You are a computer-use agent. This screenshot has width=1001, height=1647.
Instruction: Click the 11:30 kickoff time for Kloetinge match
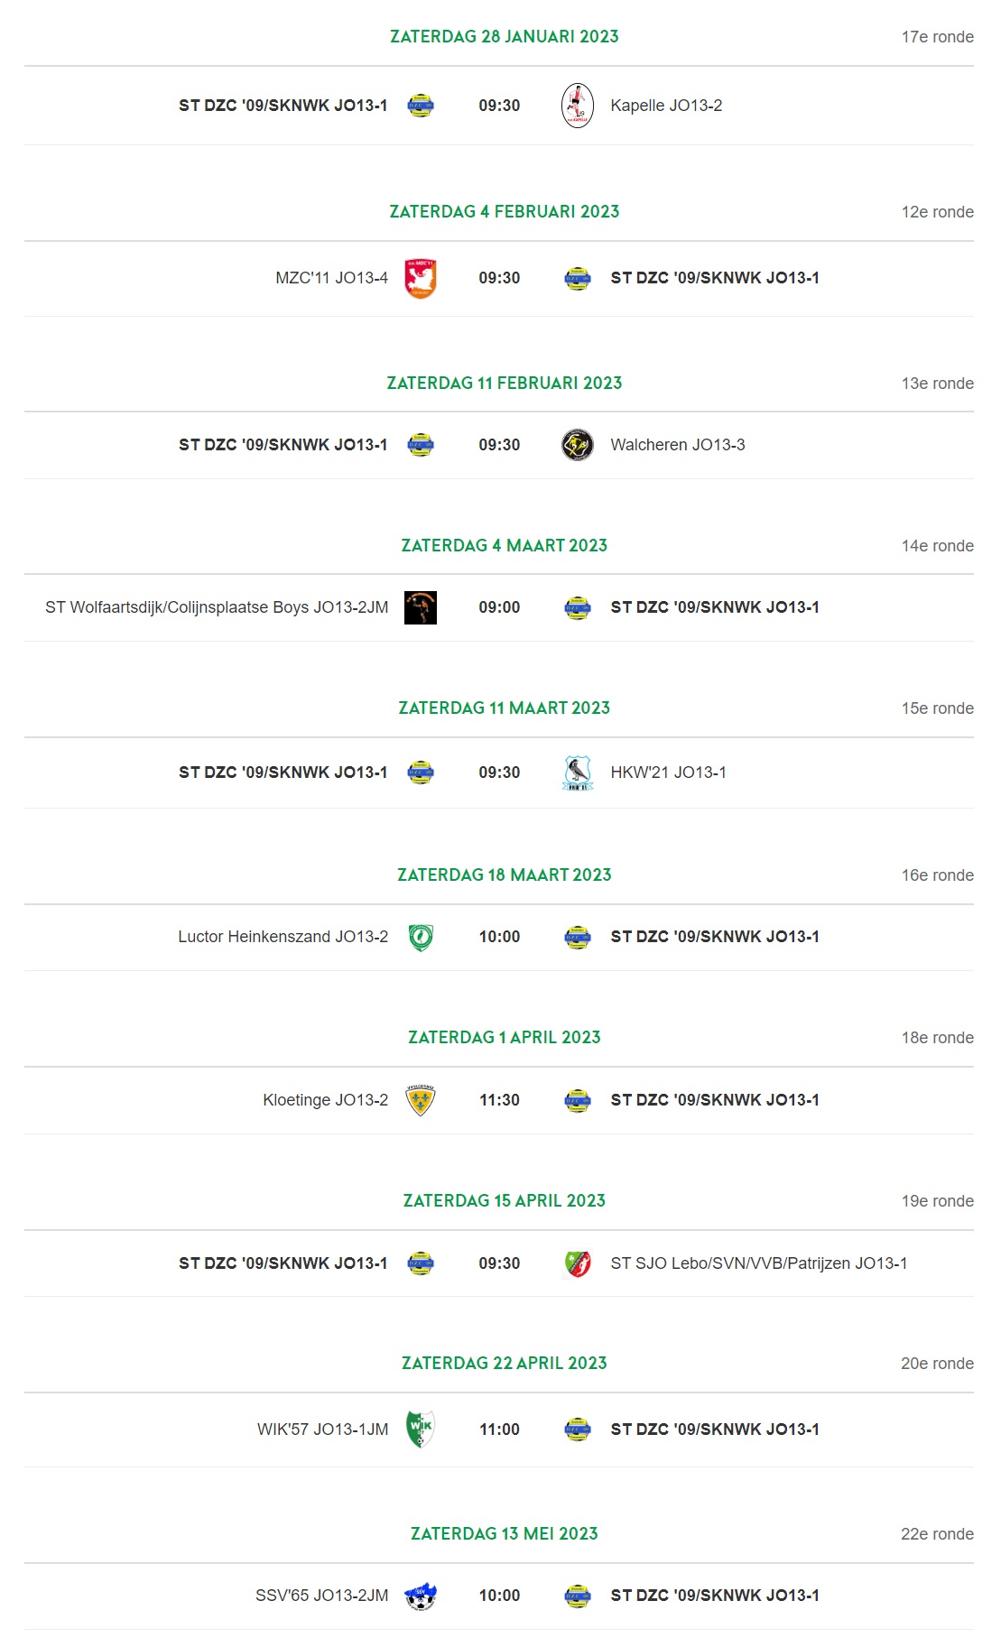(x=499, y=1100)
